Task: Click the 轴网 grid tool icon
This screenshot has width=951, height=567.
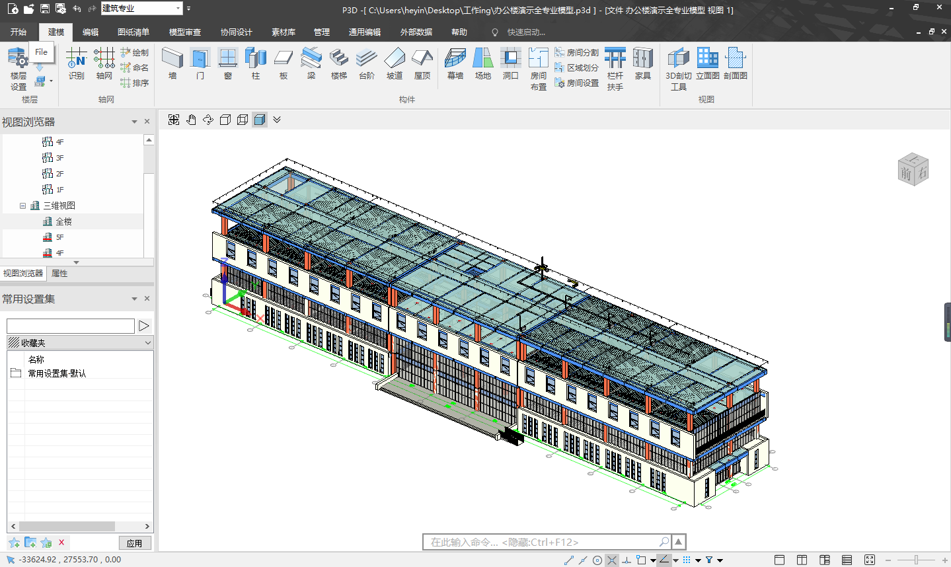Action: coord(104,64)
